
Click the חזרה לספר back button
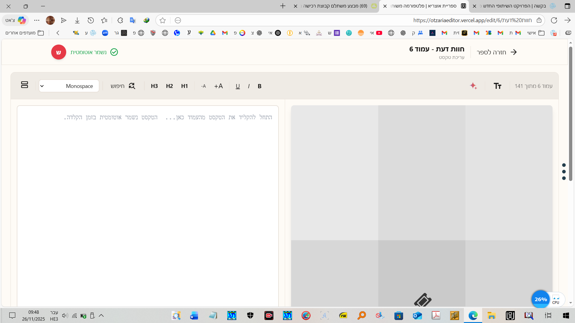497,52
